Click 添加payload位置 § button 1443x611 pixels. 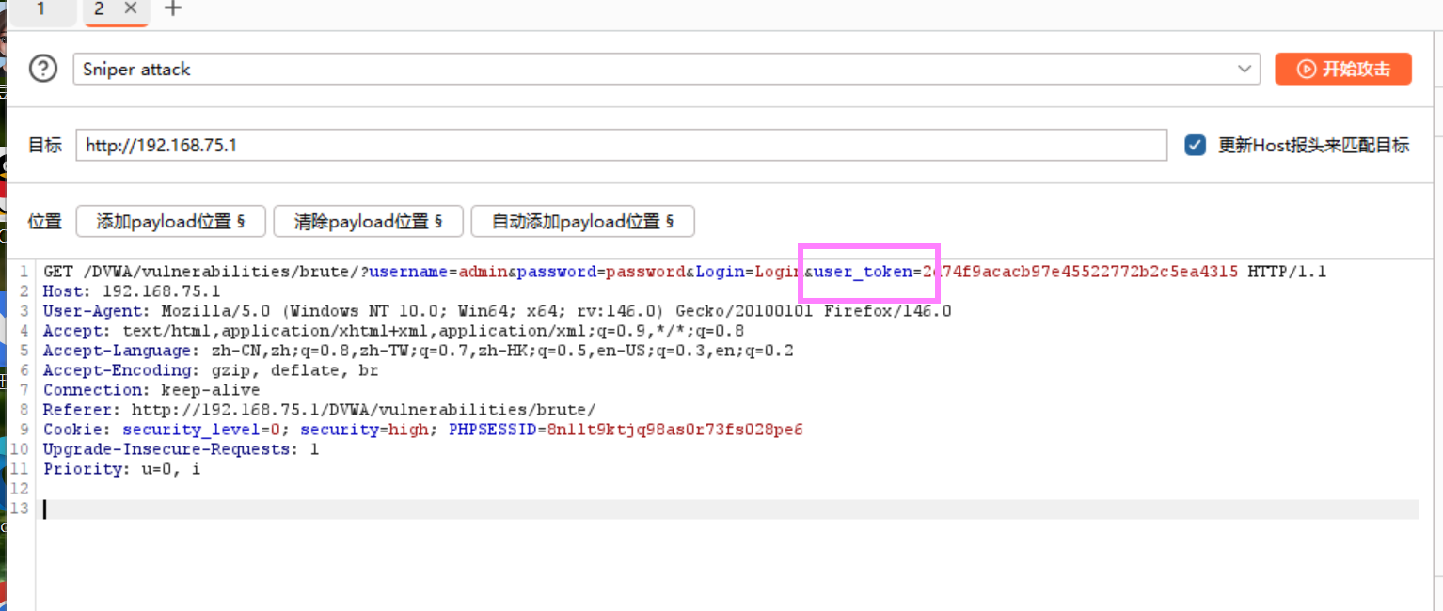171,222
